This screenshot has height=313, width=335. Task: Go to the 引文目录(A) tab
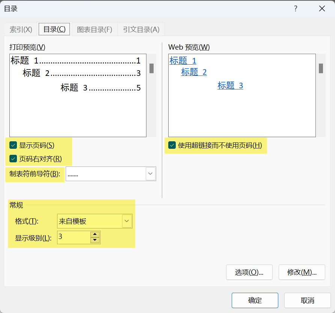coord(141,29)
